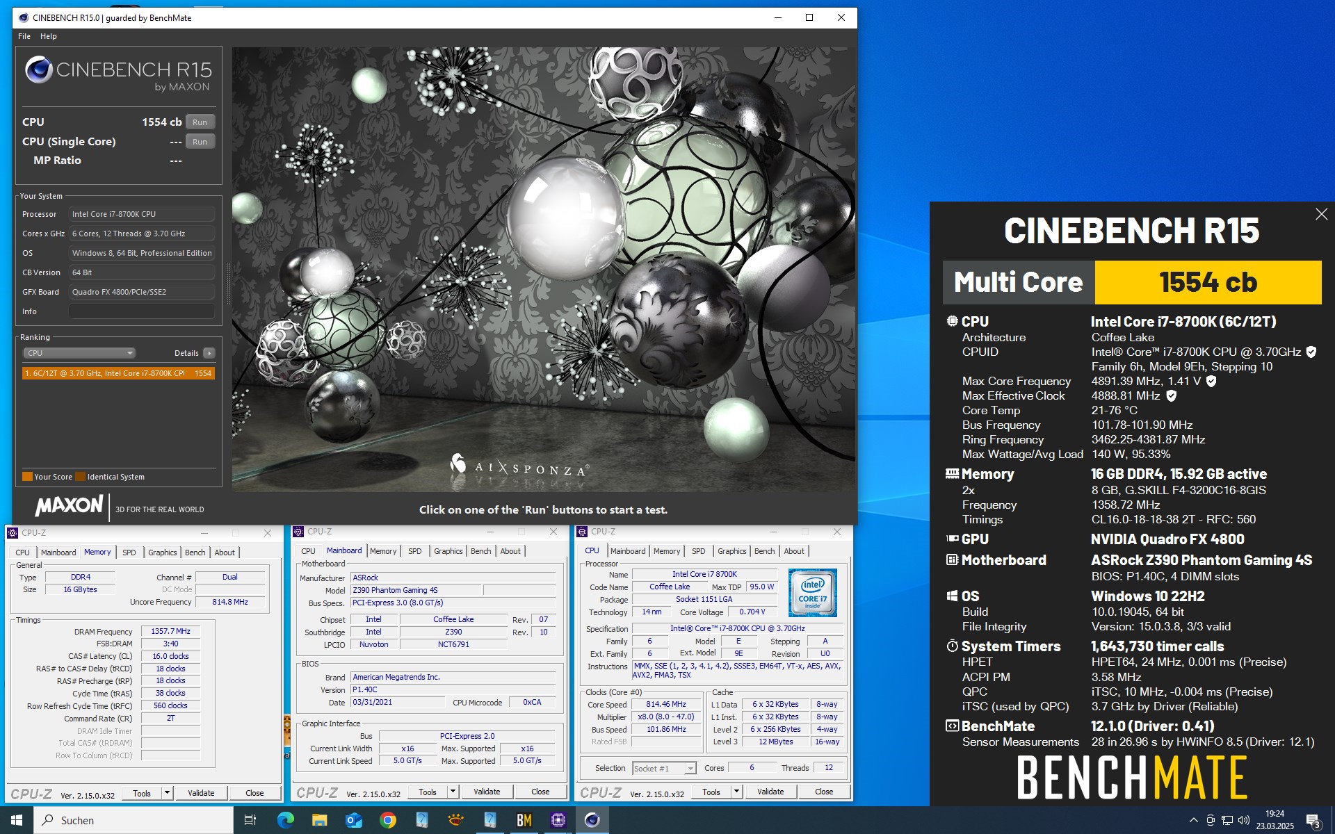
Task: Click the CPU-Z icon in the Mainboard window title bar
Action: click(x=298, y=532)
